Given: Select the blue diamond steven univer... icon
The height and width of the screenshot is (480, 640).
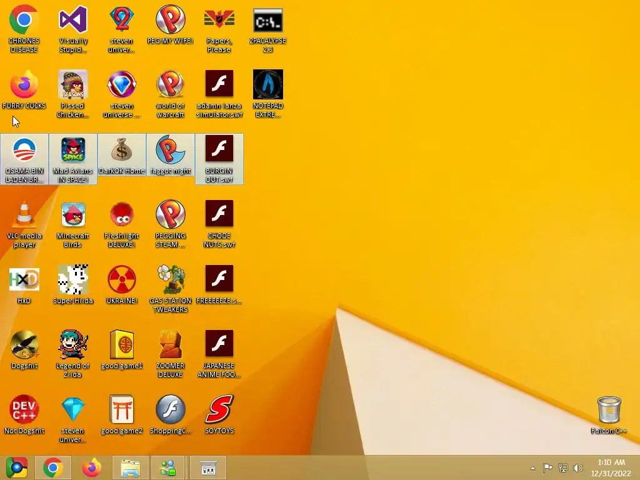Looking at the screenshot, I should pyautogui.click(x=73, y=419).
